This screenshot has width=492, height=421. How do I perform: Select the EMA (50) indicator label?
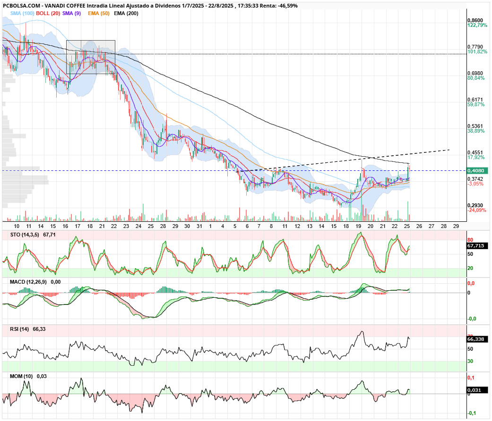pyautogui.click(x=98, y=14)
